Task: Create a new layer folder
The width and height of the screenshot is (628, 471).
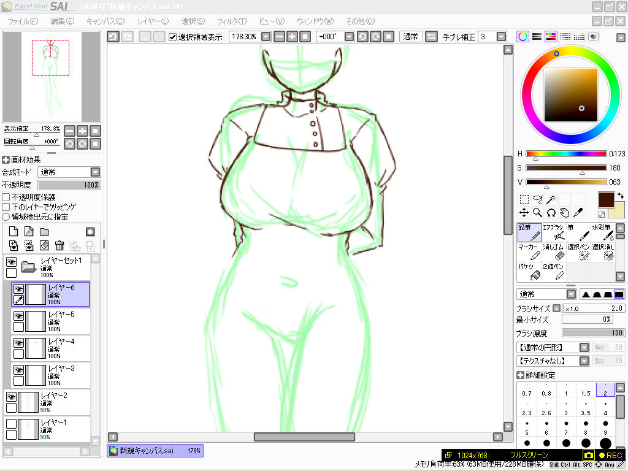Action: pos(44,231)
